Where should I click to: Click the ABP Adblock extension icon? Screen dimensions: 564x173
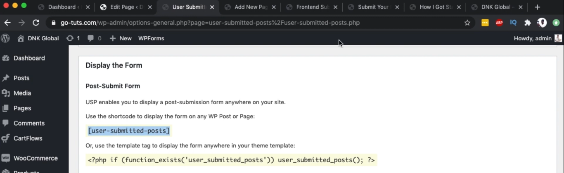coord(499,23)
